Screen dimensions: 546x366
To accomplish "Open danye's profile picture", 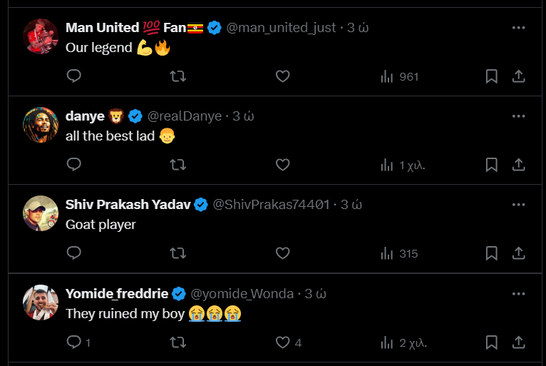I will tap(41, 125).
